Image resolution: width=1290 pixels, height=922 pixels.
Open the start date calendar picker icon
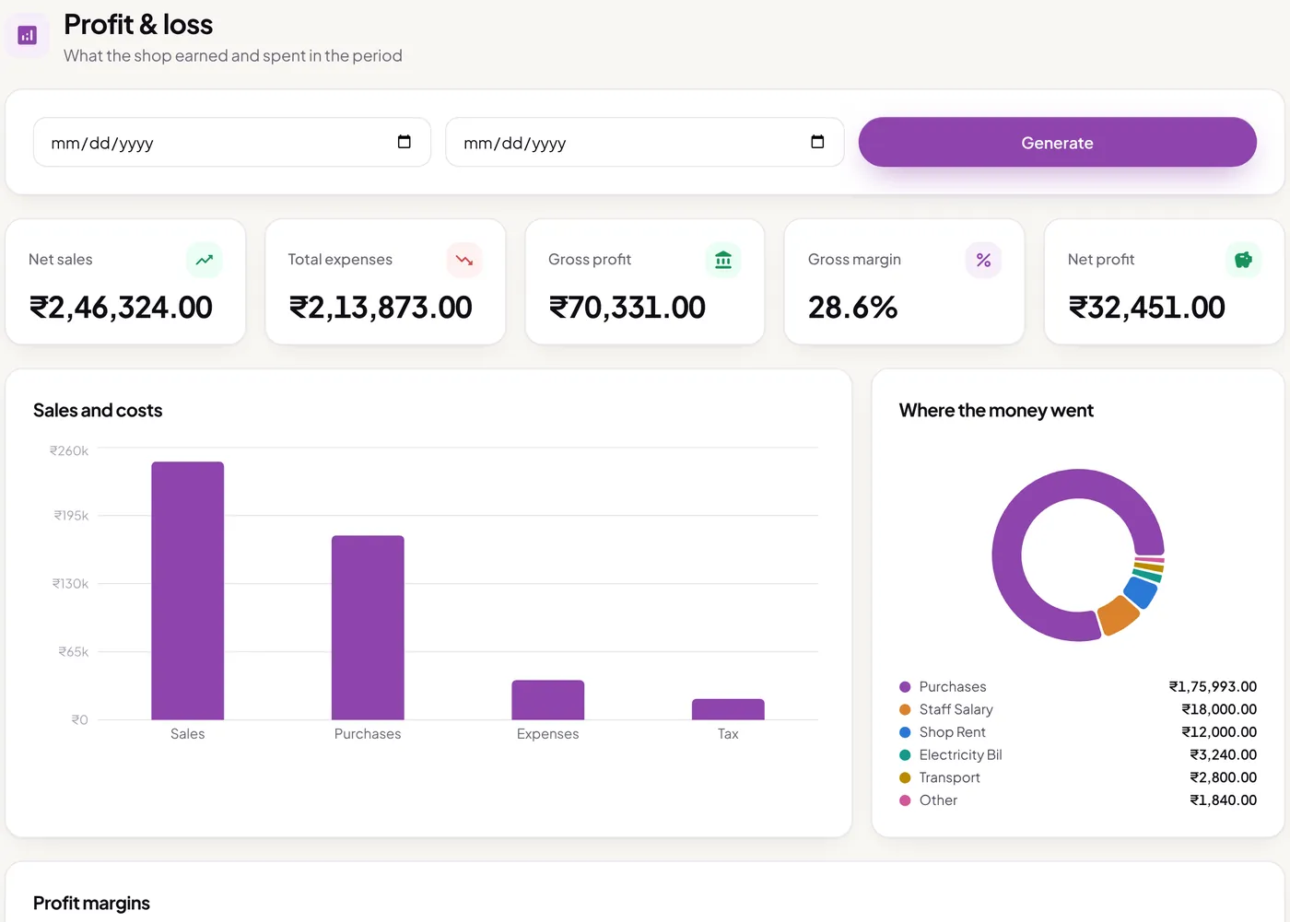(x=404, y=142)
